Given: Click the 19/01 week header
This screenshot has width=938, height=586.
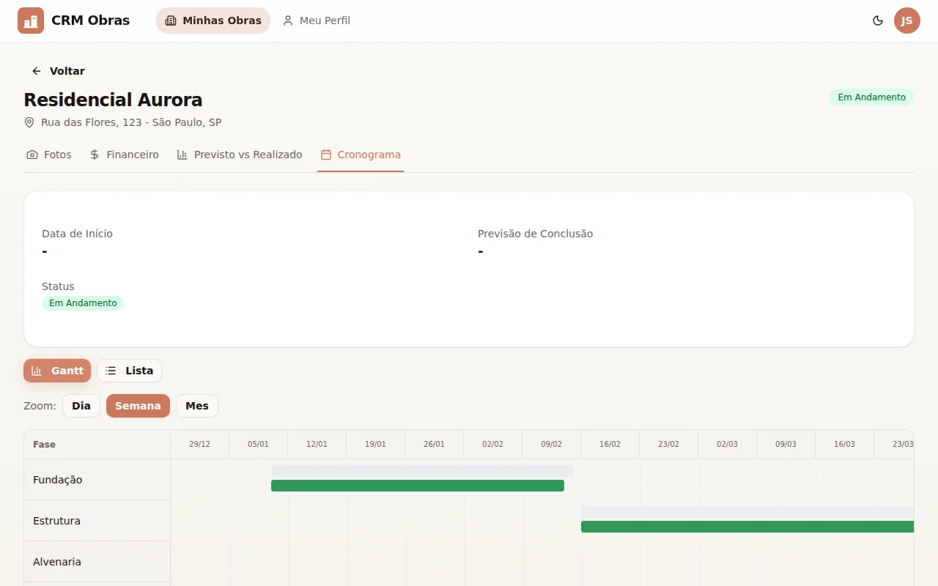Looking at the screenshot, I should coord(375,445).
